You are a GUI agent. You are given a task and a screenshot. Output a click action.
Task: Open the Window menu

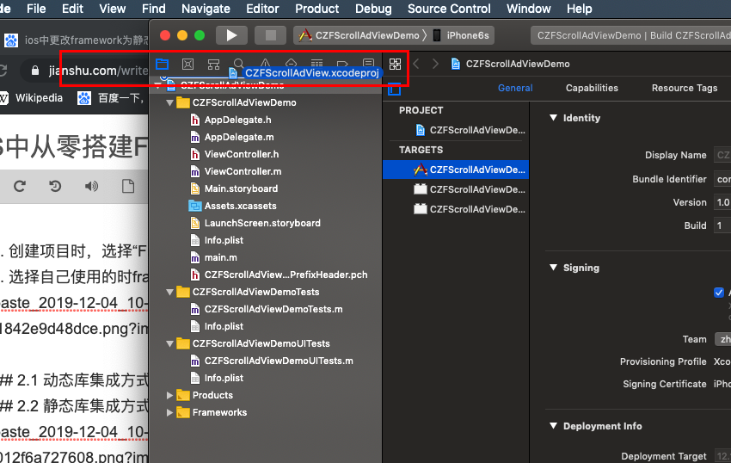click(x=529, y=9)
